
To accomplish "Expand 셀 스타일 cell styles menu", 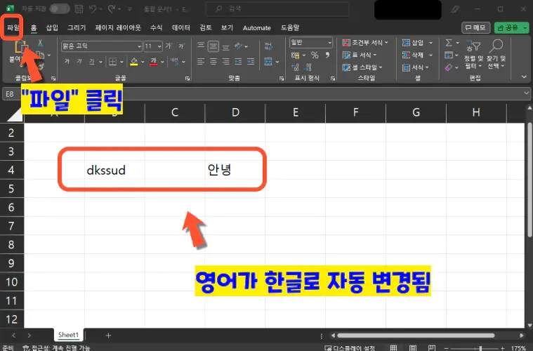I will (362, 67).
